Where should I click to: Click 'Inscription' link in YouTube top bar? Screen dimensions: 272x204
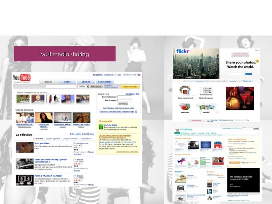point(97,75)
